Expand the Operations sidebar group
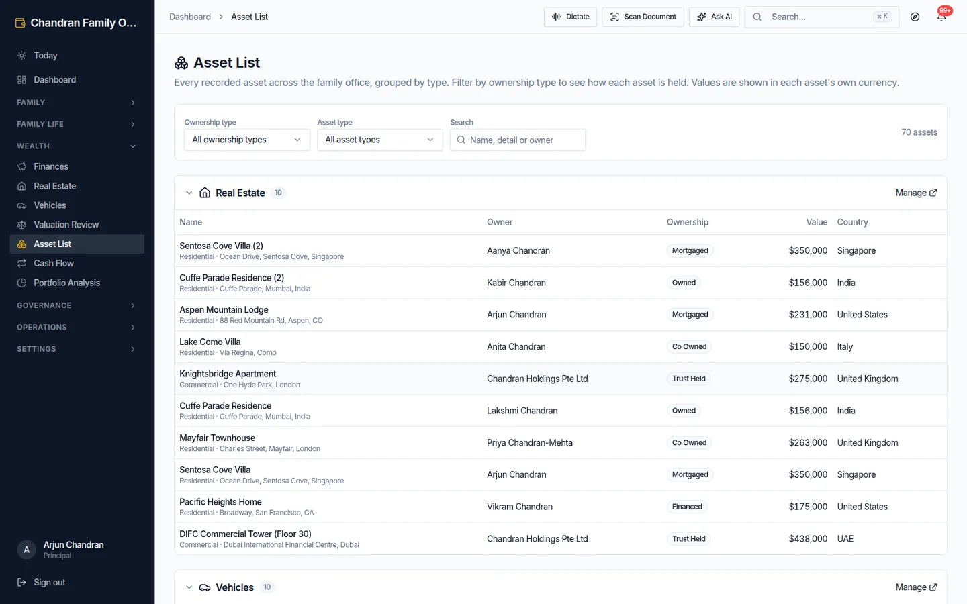 (x=77, y=327)
